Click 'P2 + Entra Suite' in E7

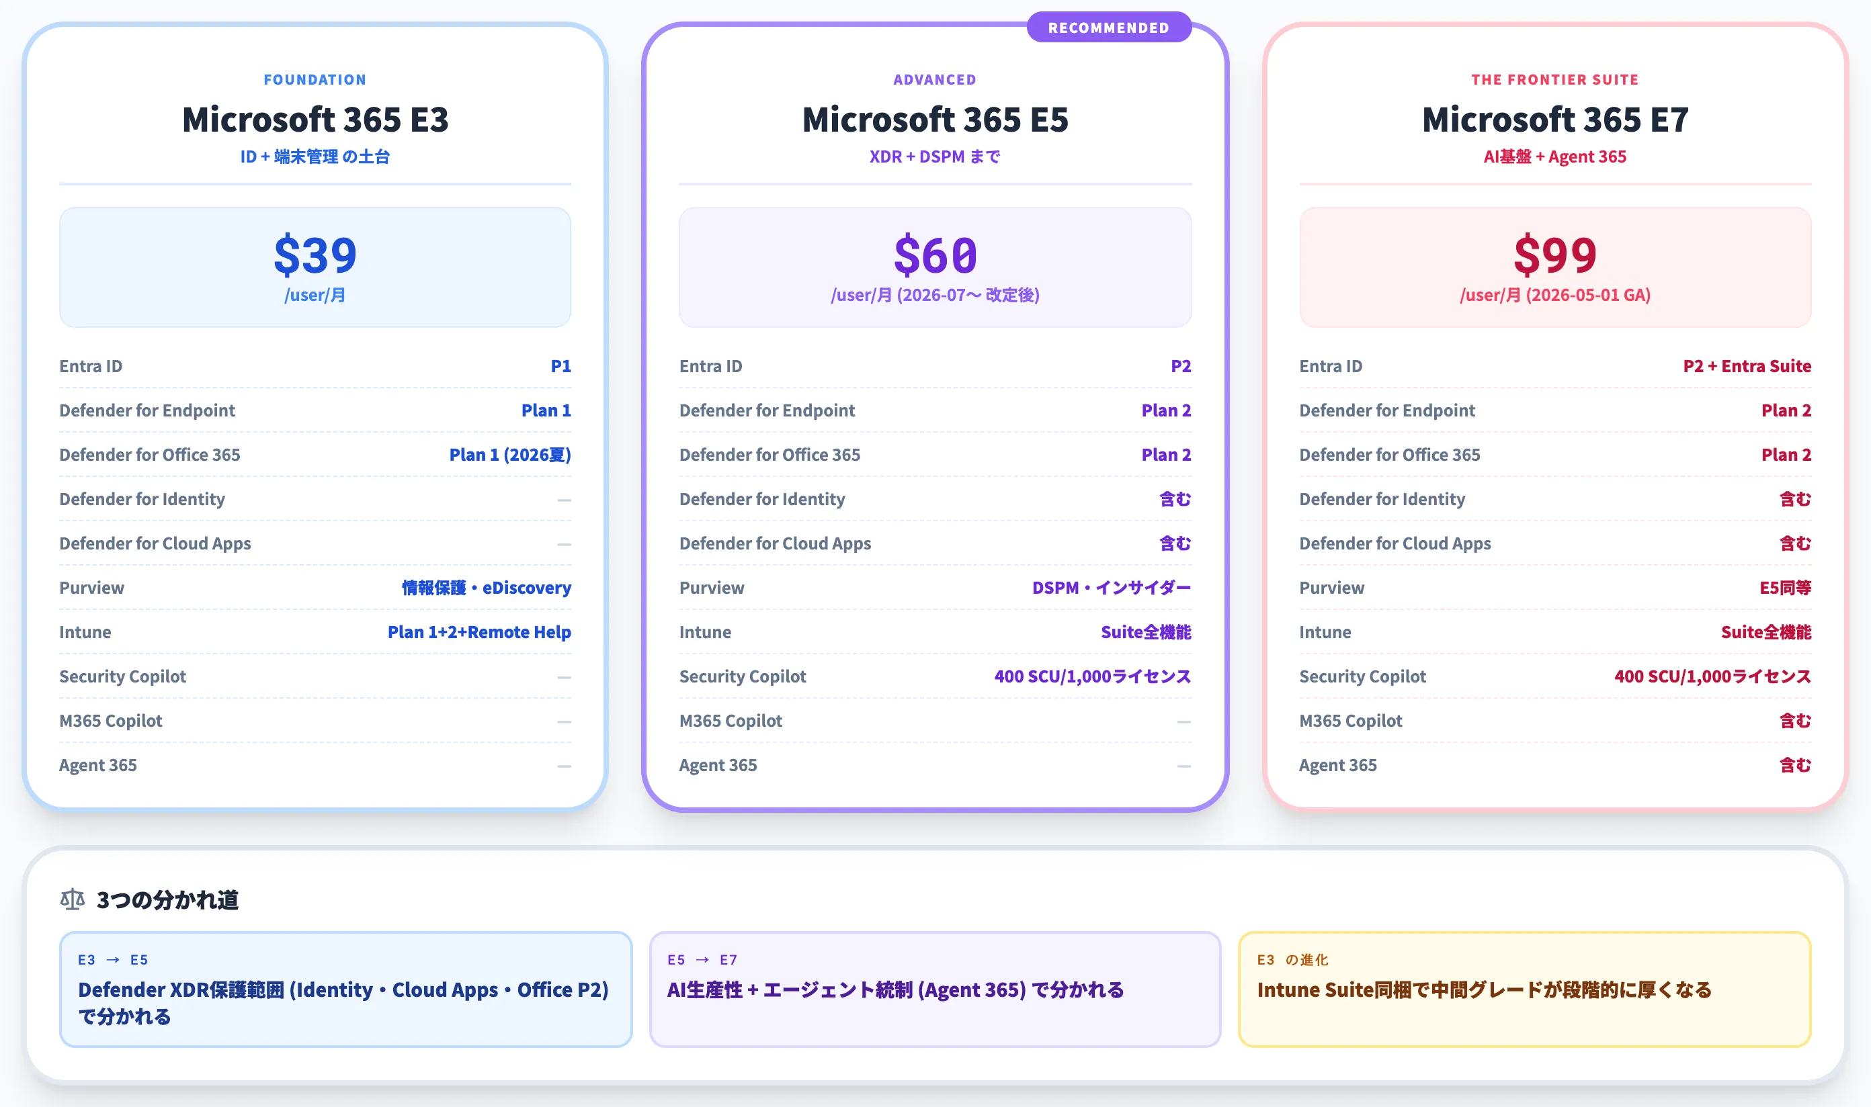(x=1747, y=366)
